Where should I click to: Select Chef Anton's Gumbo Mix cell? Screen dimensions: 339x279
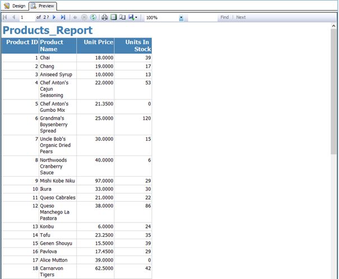coord(58,107)
